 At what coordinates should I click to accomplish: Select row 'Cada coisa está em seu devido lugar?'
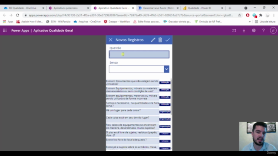tap(132, 119)
